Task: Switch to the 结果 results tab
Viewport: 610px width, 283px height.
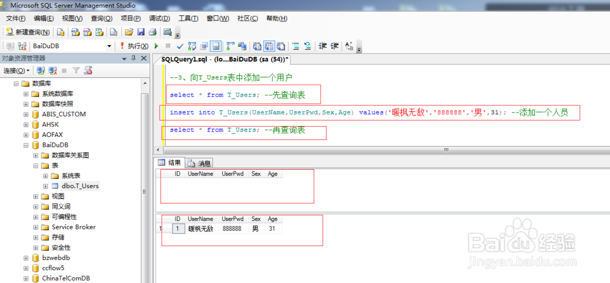Action: (170, 162)
